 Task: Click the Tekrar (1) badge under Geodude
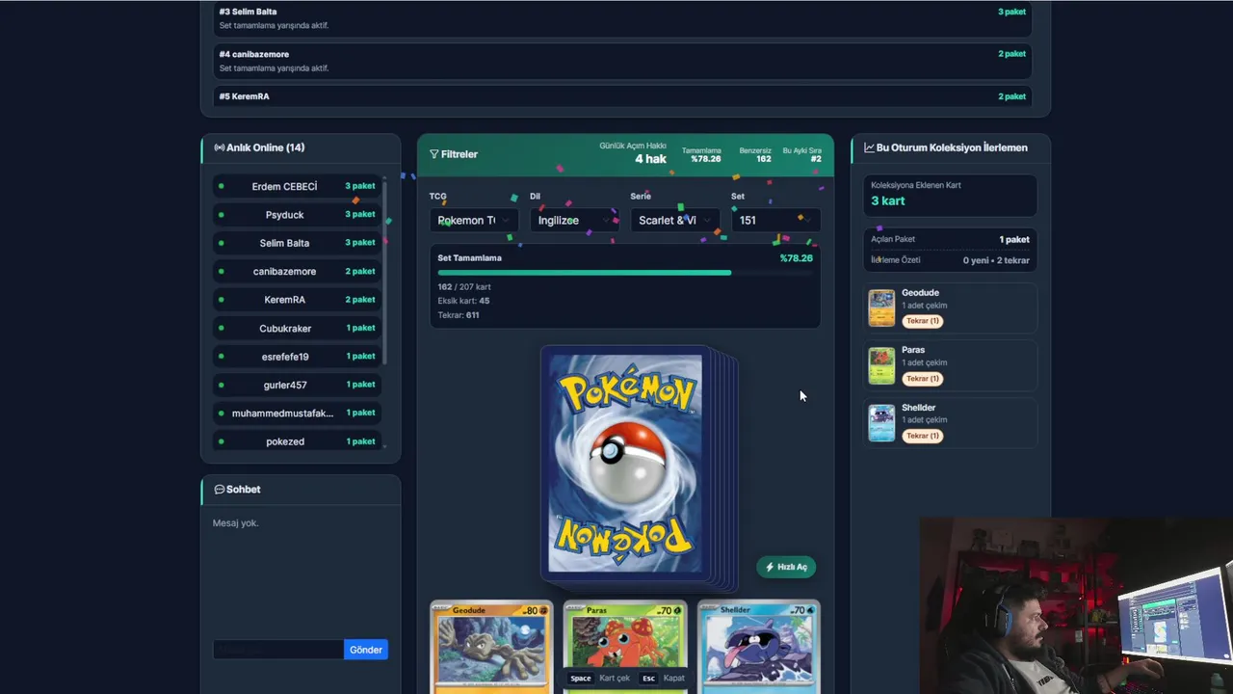[x=923, y=321]
